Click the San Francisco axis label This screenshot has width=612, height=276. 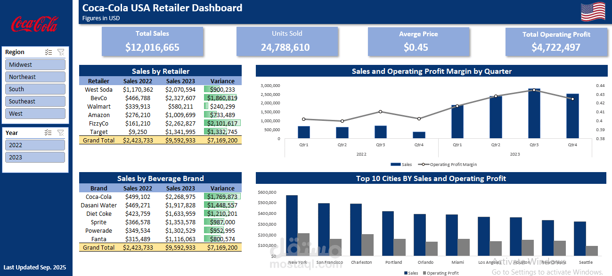330,262
